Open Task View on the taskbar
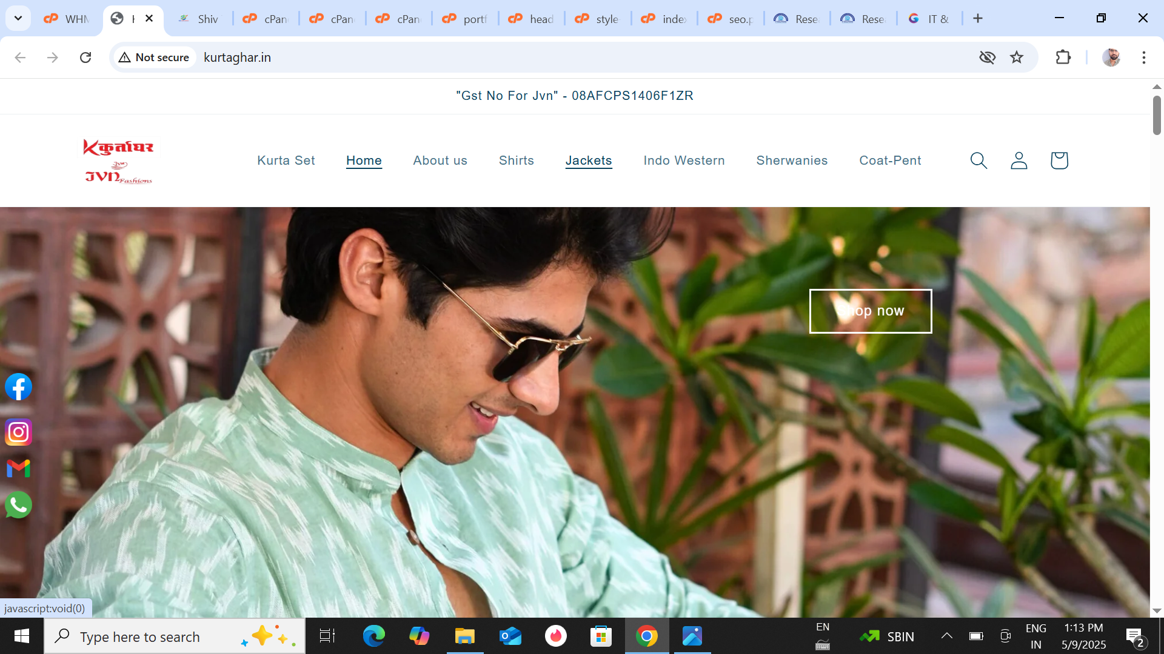Screen dimensions: 1164x654 (x=327, y=636)
